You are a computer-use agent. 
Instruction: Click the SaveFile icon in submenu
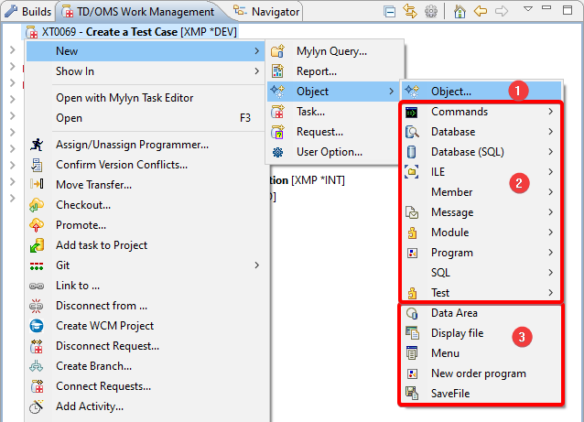(x=413, y=394)
